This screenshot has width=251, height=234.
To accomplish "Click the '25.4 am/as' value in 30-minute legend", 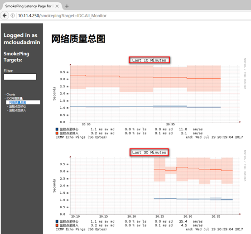I will tap(191, 221).
